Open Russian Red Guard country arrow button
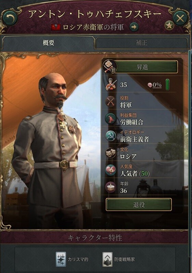The height and width of the screenshot is (273, 192). click(134, 27)
